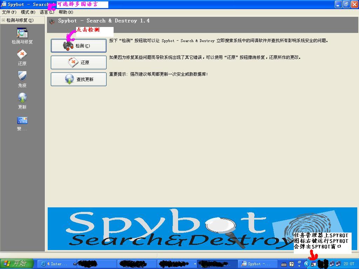Screen dimensions: 359x269
Task: Open the 帮助(H) help menu
Action: point(66,12)
